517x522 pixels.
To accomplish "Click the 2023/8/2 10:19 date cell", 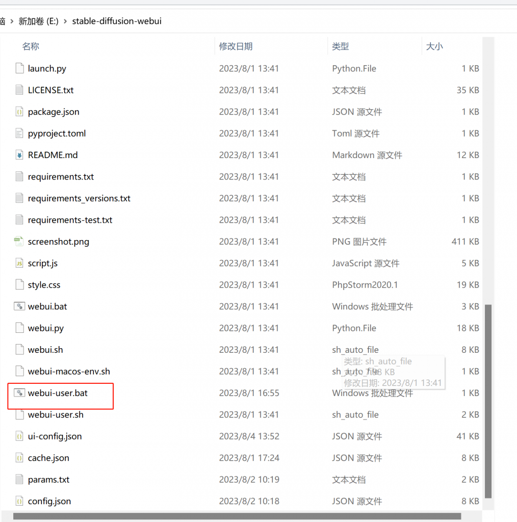I will tap(249, 479).
